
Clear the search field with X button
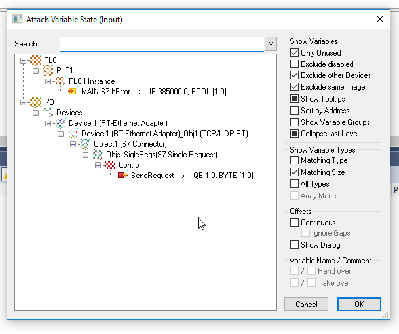coord(271,44)
